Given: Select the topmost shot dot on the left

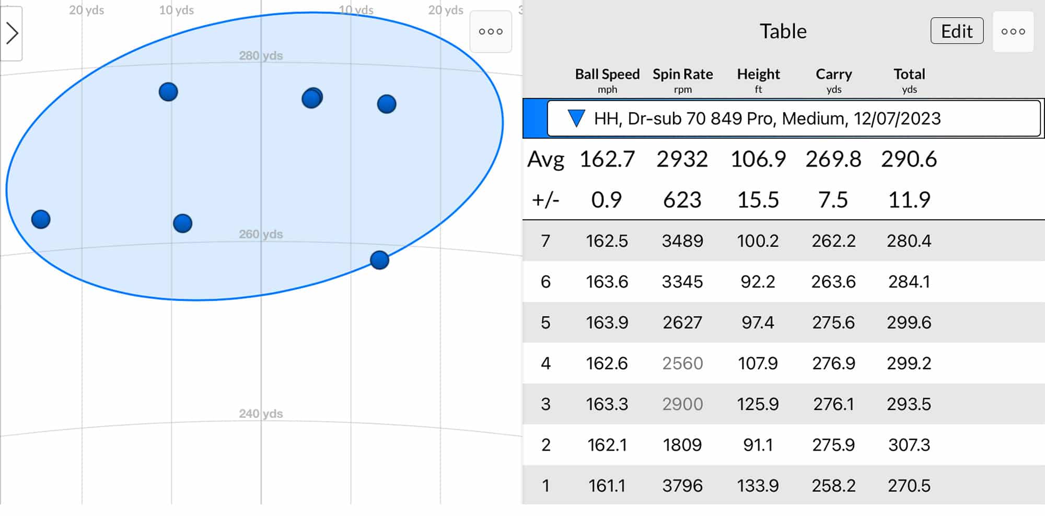Looking at the screenshot, I should (x=168, y=91).
